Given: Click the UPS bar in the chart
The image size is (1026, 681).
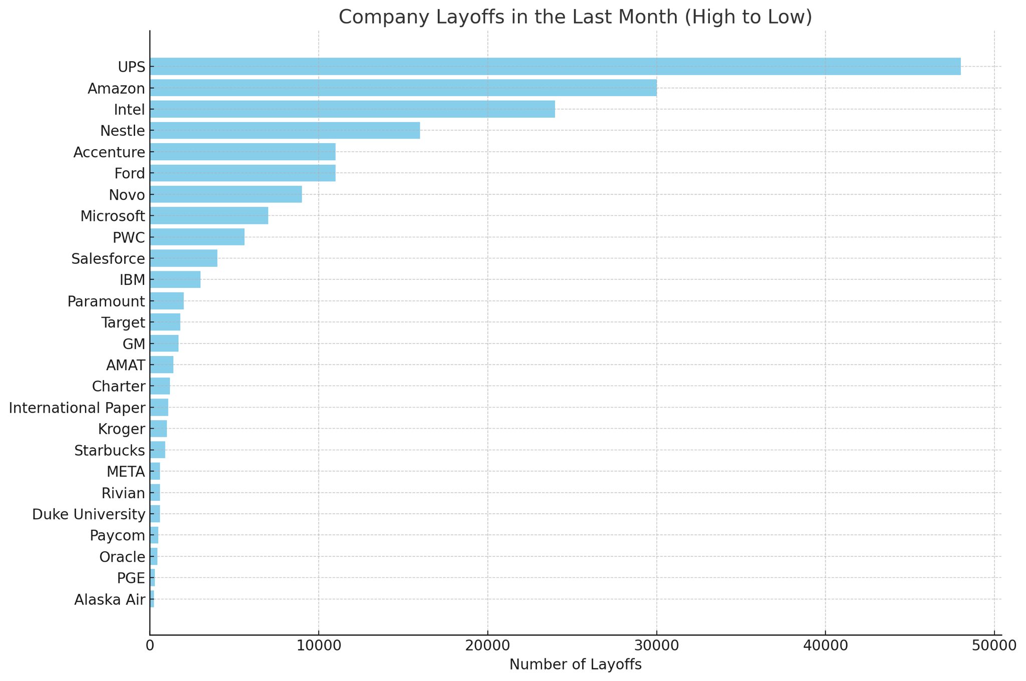Looking at the screenshot, I should click(x=555, y=67).
